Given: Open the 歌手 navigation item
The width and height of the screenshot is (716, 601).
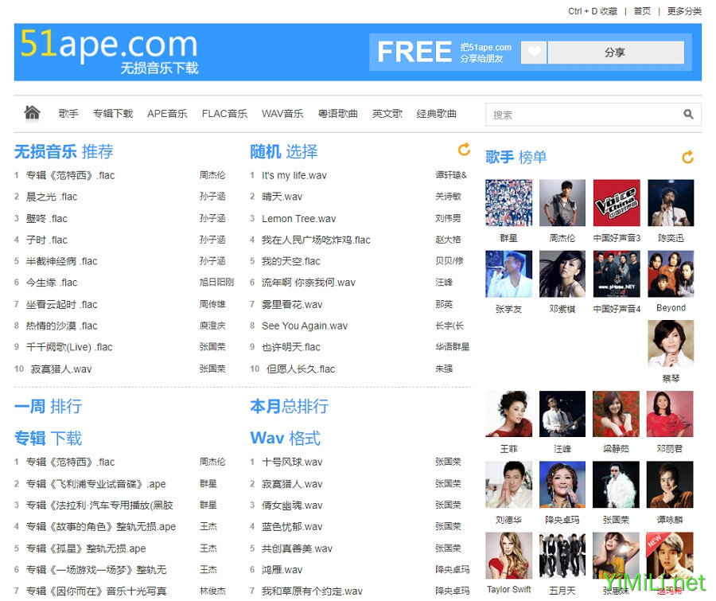Looking at the screenshot, I should (x=68, y=114).
